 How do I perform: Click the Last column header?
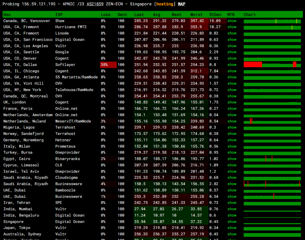click(x=139, y=15)
